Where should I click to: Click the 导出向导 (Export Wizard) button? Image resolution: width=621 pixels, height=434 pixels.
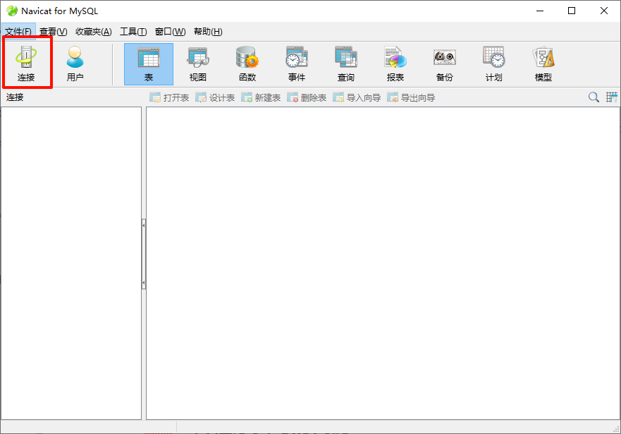[411, 97]
